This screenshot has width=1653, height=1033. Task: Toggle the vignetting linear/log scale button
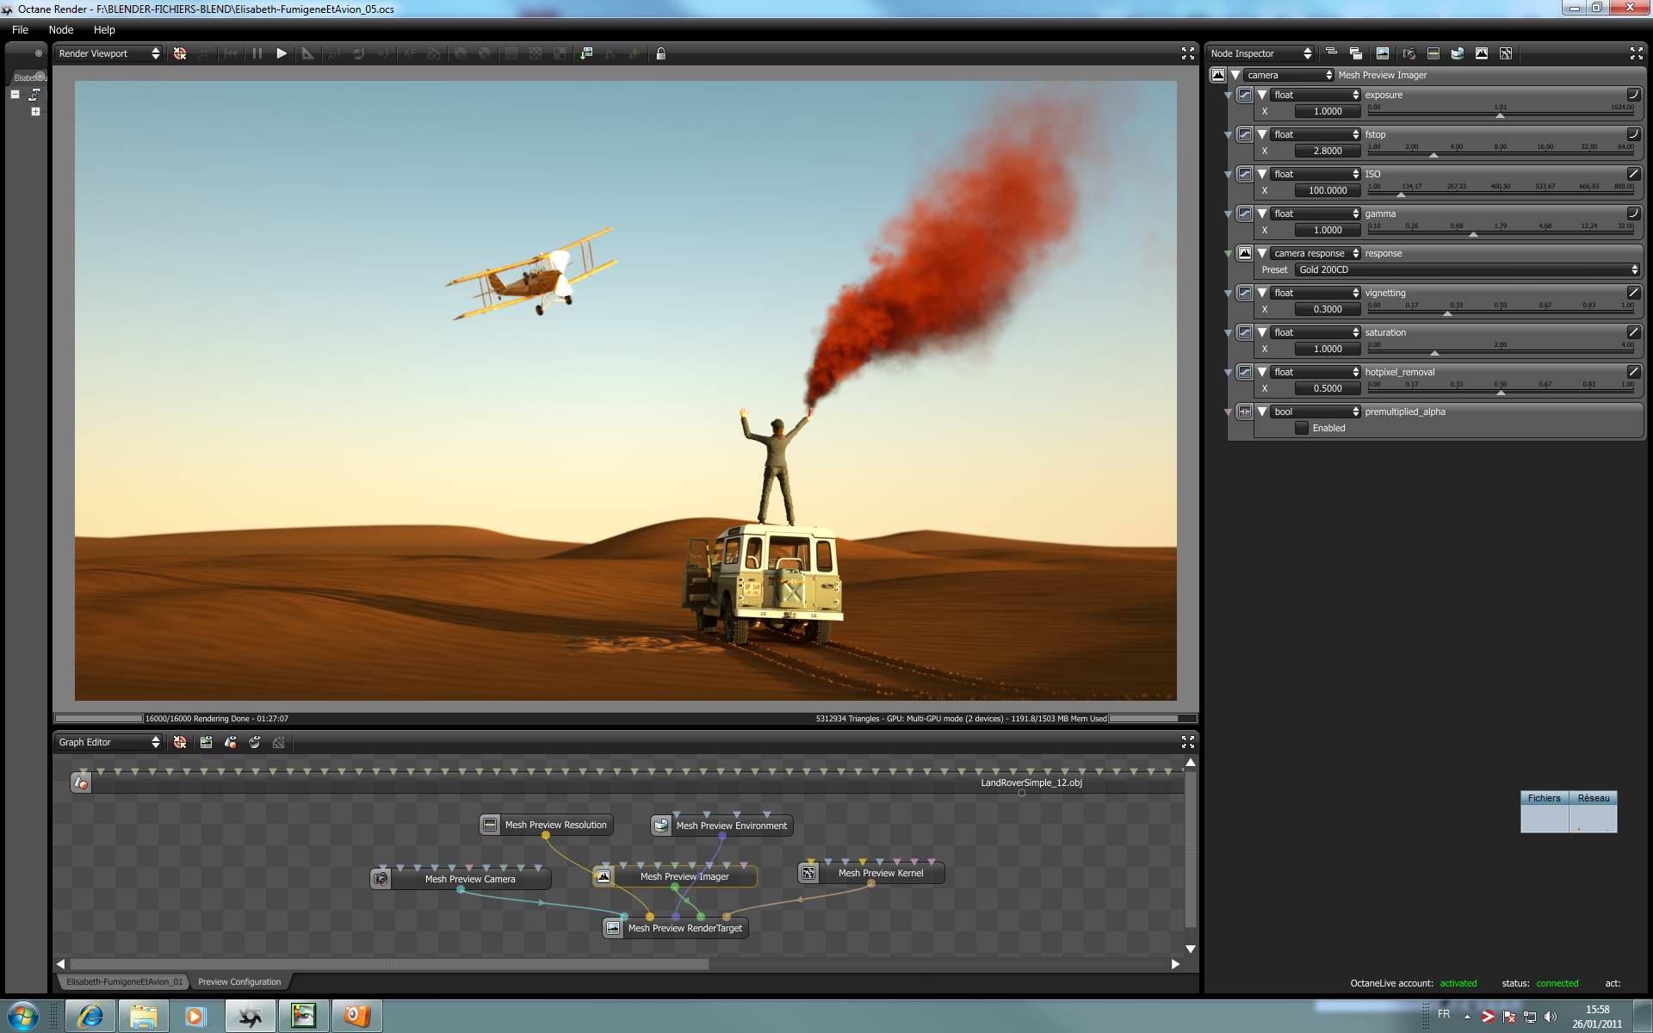tap(1632, 293)
